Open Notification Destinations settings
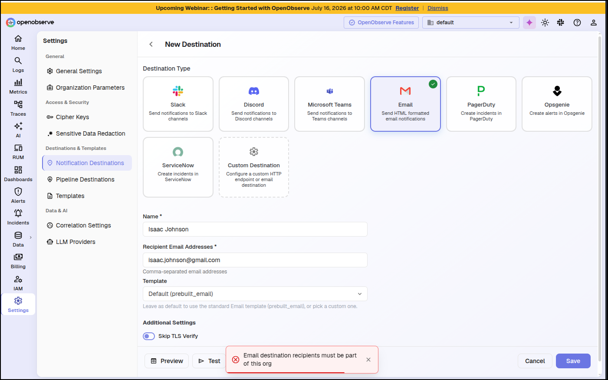Viewport: 608px width, 380px height. 87,163
